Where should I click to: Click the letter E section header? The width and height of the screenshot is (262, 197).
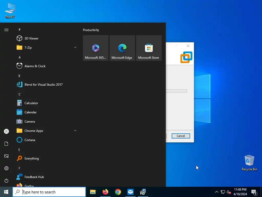(19, 150)
